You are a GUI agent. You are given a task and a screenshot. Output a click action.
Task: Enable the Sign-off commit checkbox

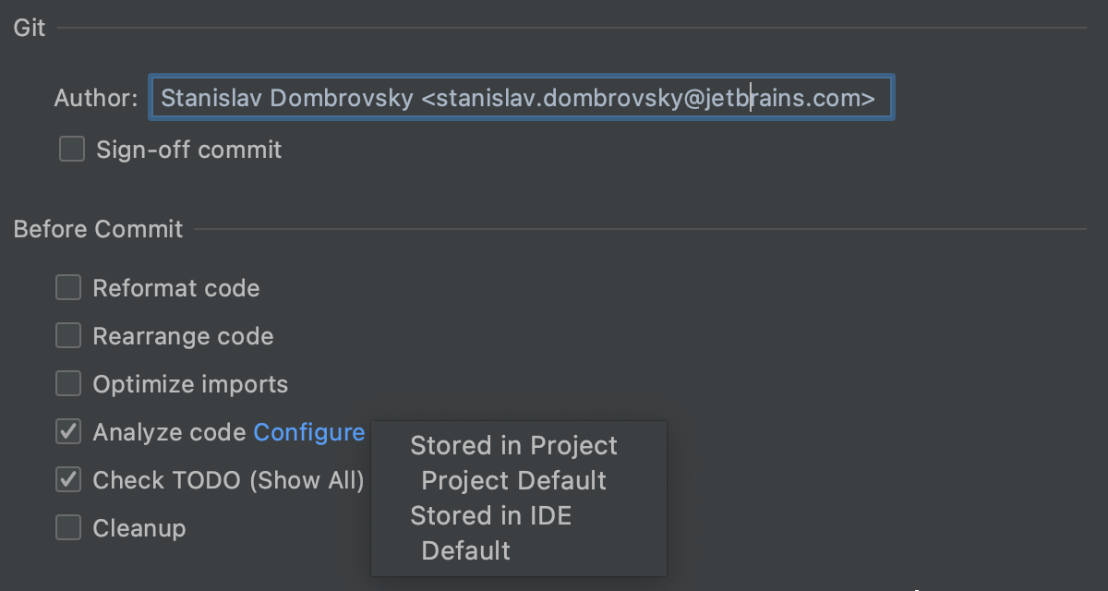(x=72, y=149)
